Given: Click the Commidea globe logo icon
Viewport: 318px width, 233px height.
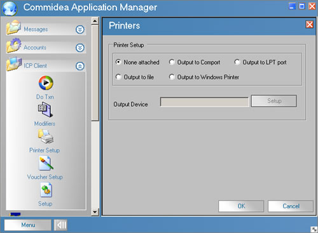Looking at the screenshot, I should [10, 8].
